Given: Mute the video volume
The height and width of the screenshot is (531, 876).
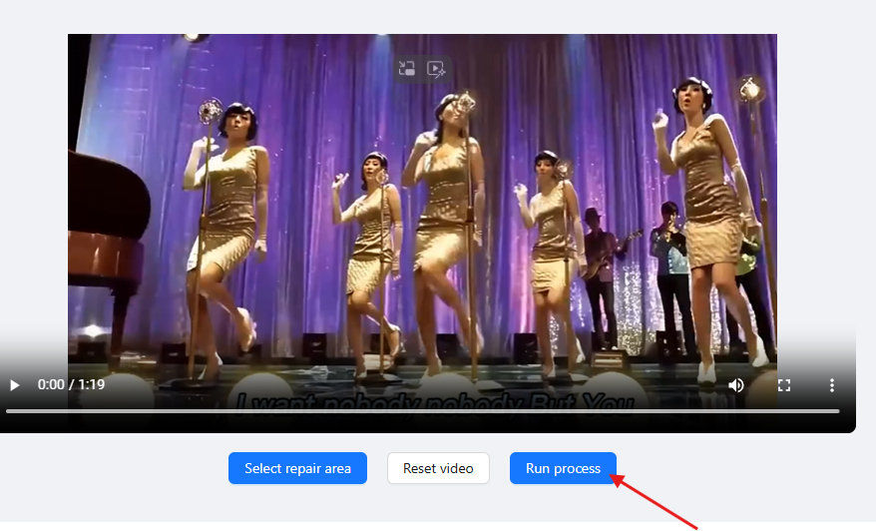Looking at the screenshot, I should pos(736,384).
